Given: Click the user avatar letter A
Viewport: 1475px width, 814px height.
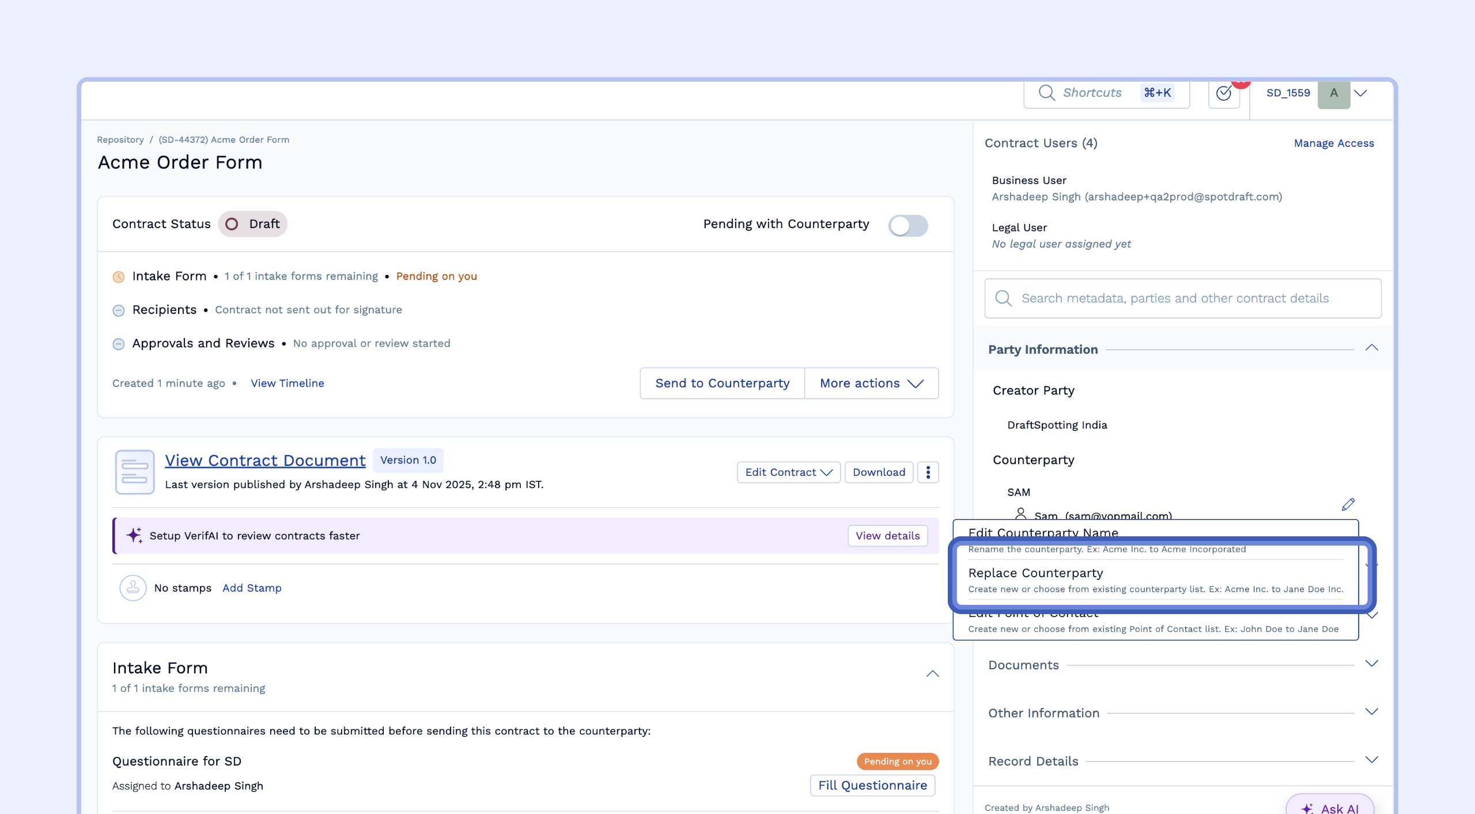Looking at the screenshot, I should (x=1333, y=93).
